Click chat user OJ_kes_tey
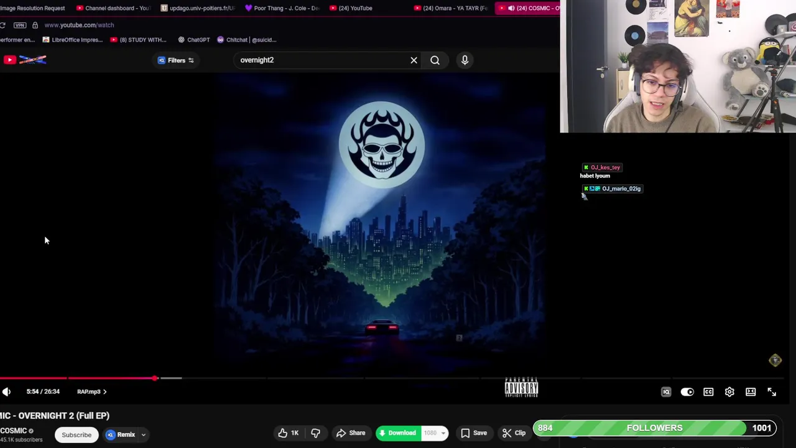Viewport: 796px width, 448px height. pyautogui.click(x=605, y=167)
